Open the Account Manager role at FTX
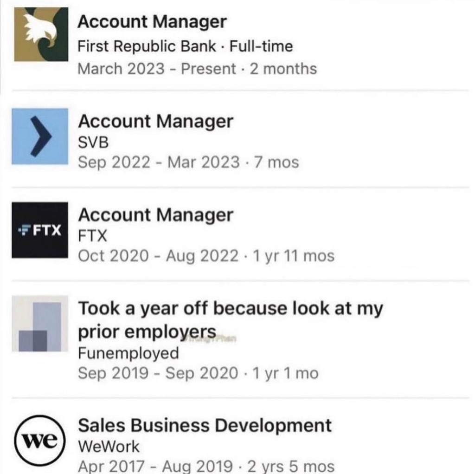The image size is (475, 474). click(156, 215)
